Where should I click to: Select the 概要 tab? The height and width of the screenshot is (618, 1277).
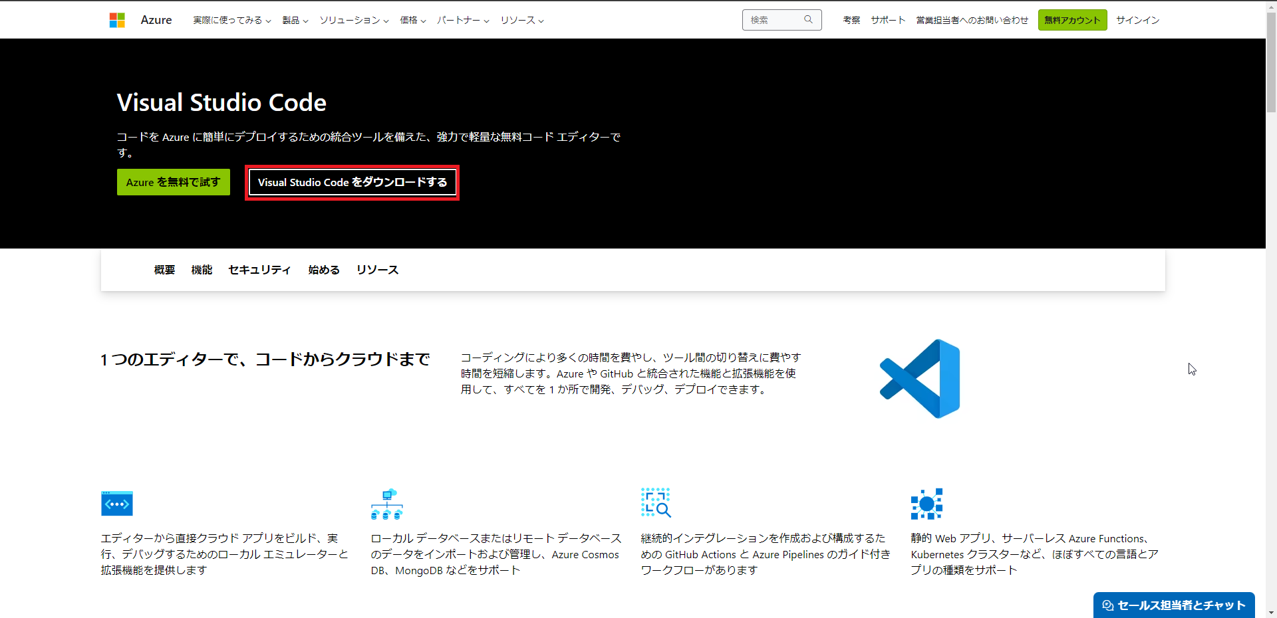coord(164,270)
